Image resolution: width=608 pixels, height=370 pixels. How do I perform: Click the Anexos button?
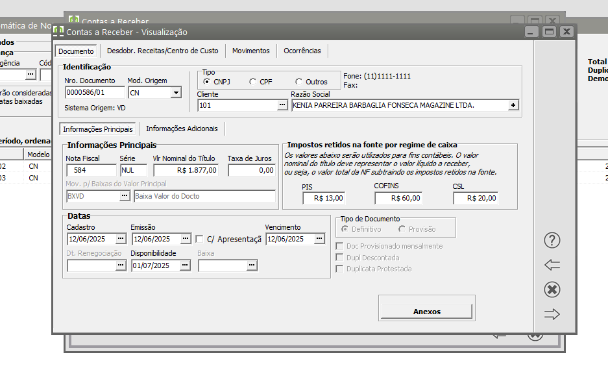426,312
